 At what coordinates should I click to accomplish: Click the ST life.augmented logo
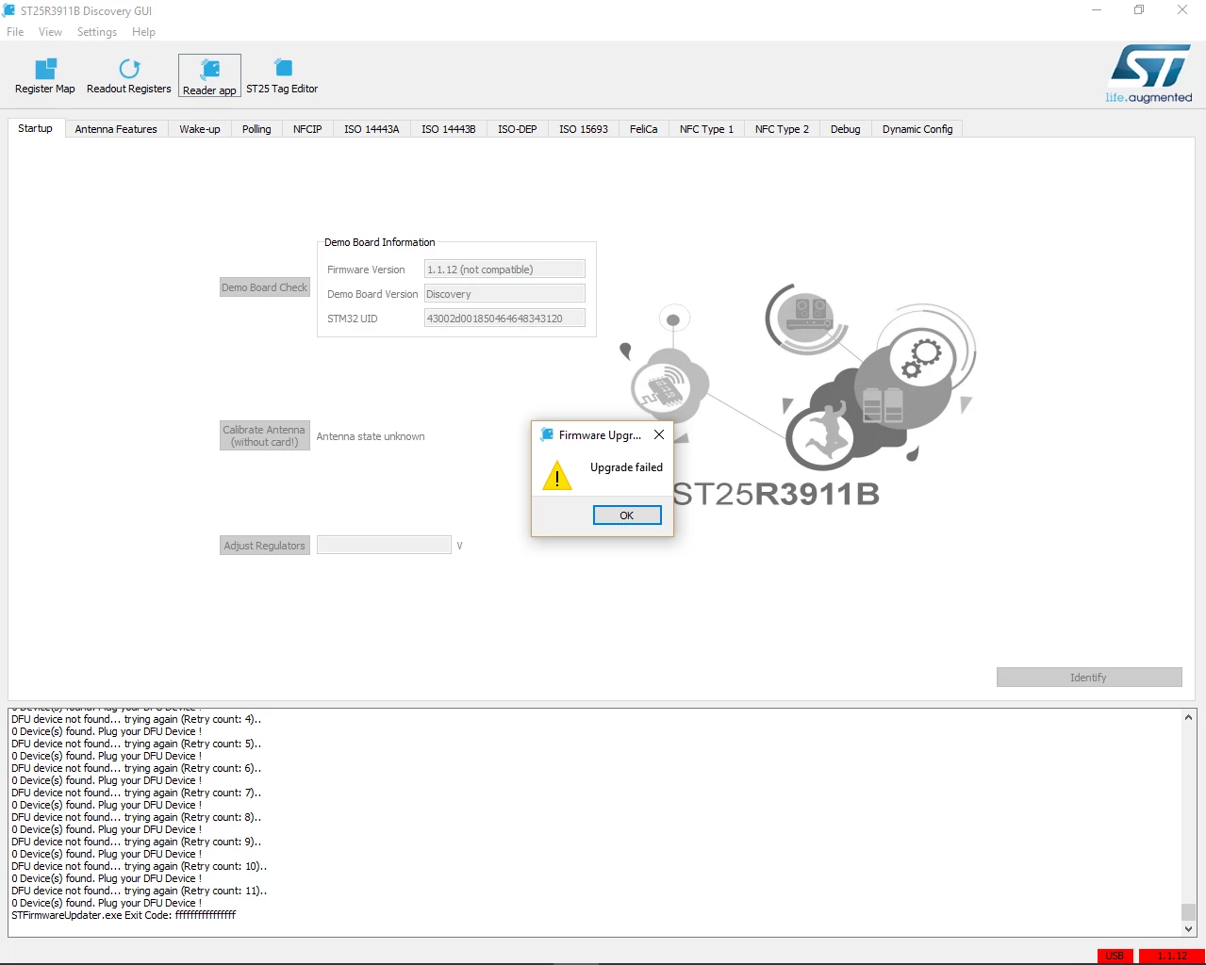point(1149,74)
